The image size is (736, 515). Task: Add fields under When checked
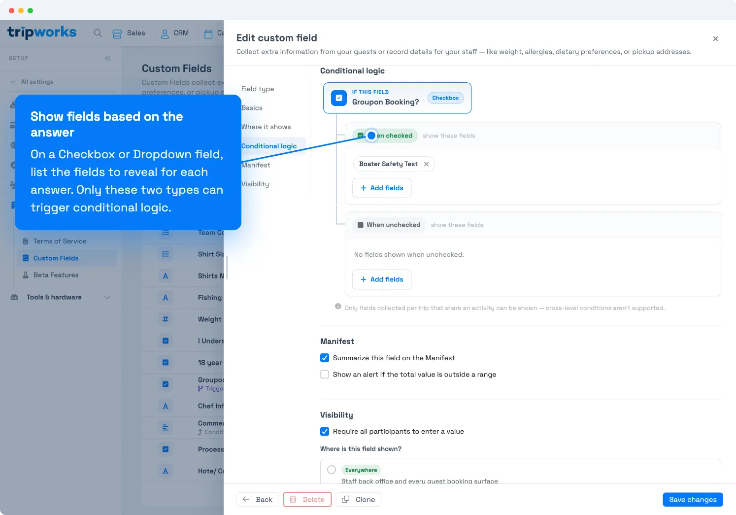(x=382, y=188)
